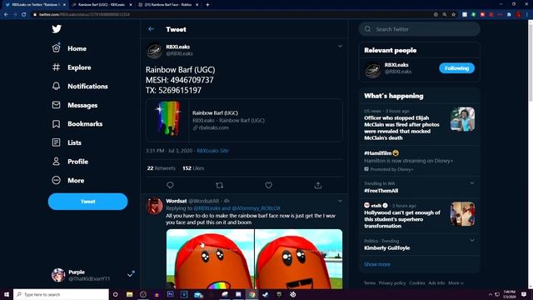Open zoom magnifier icon in address bar
Screen dimensions: 533x300
(x=445, y=15)
